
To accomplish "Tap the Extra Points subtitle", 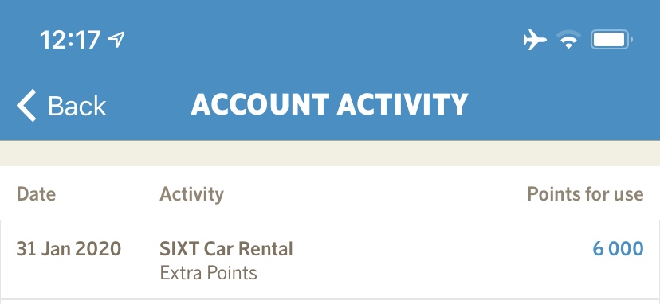I will [208, 273].
